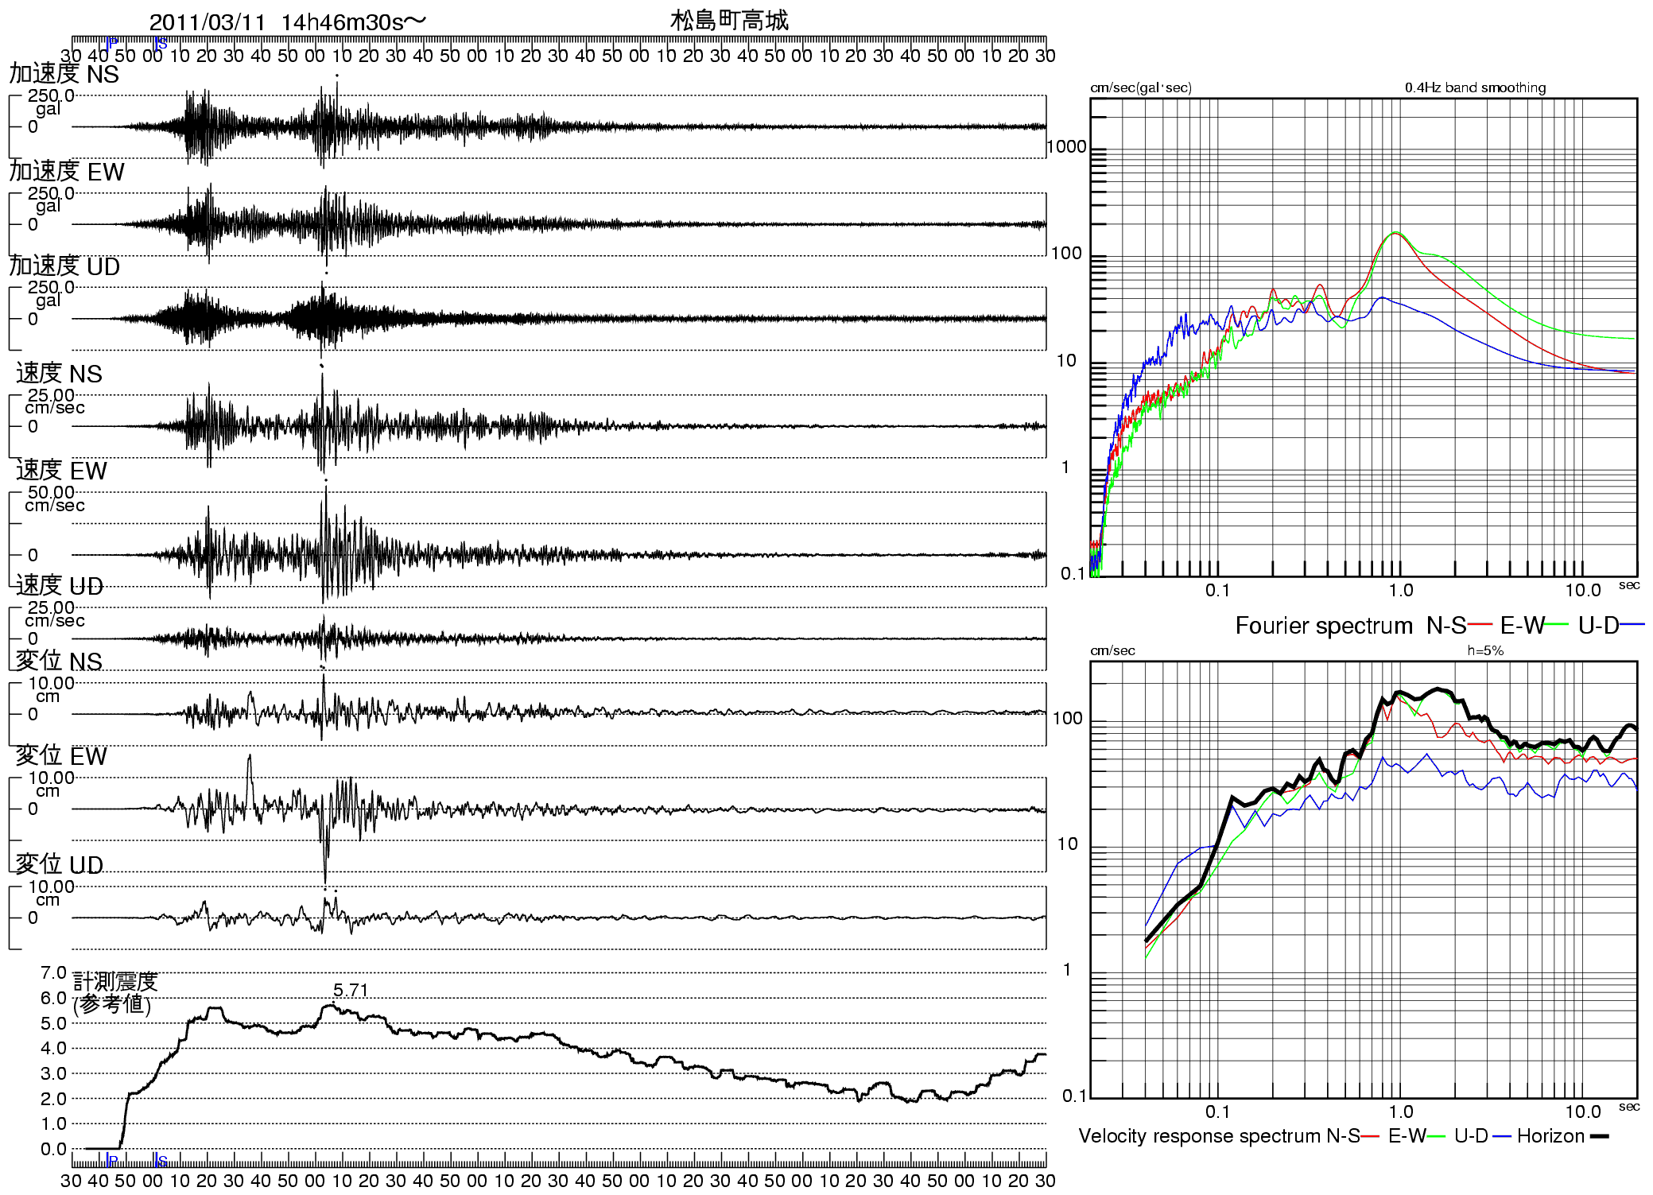Click the 1000 tick on Fourier spectrum axis
This screenshot has width=1653, height=1195.
(x=1066, y=147)
